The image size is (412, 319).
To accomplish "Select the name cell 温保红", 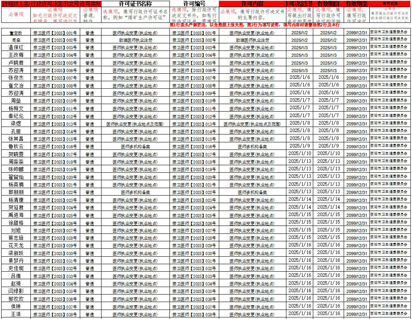I will coord(16,48).
